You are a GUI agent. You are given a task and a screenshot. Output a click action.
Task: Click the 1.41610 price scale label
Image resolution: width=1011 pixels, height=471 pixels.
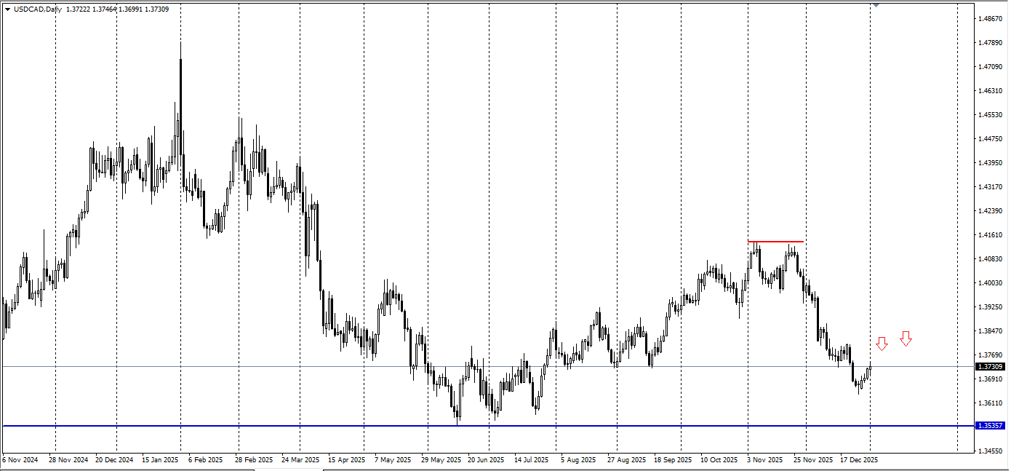(x=990, y=235)
